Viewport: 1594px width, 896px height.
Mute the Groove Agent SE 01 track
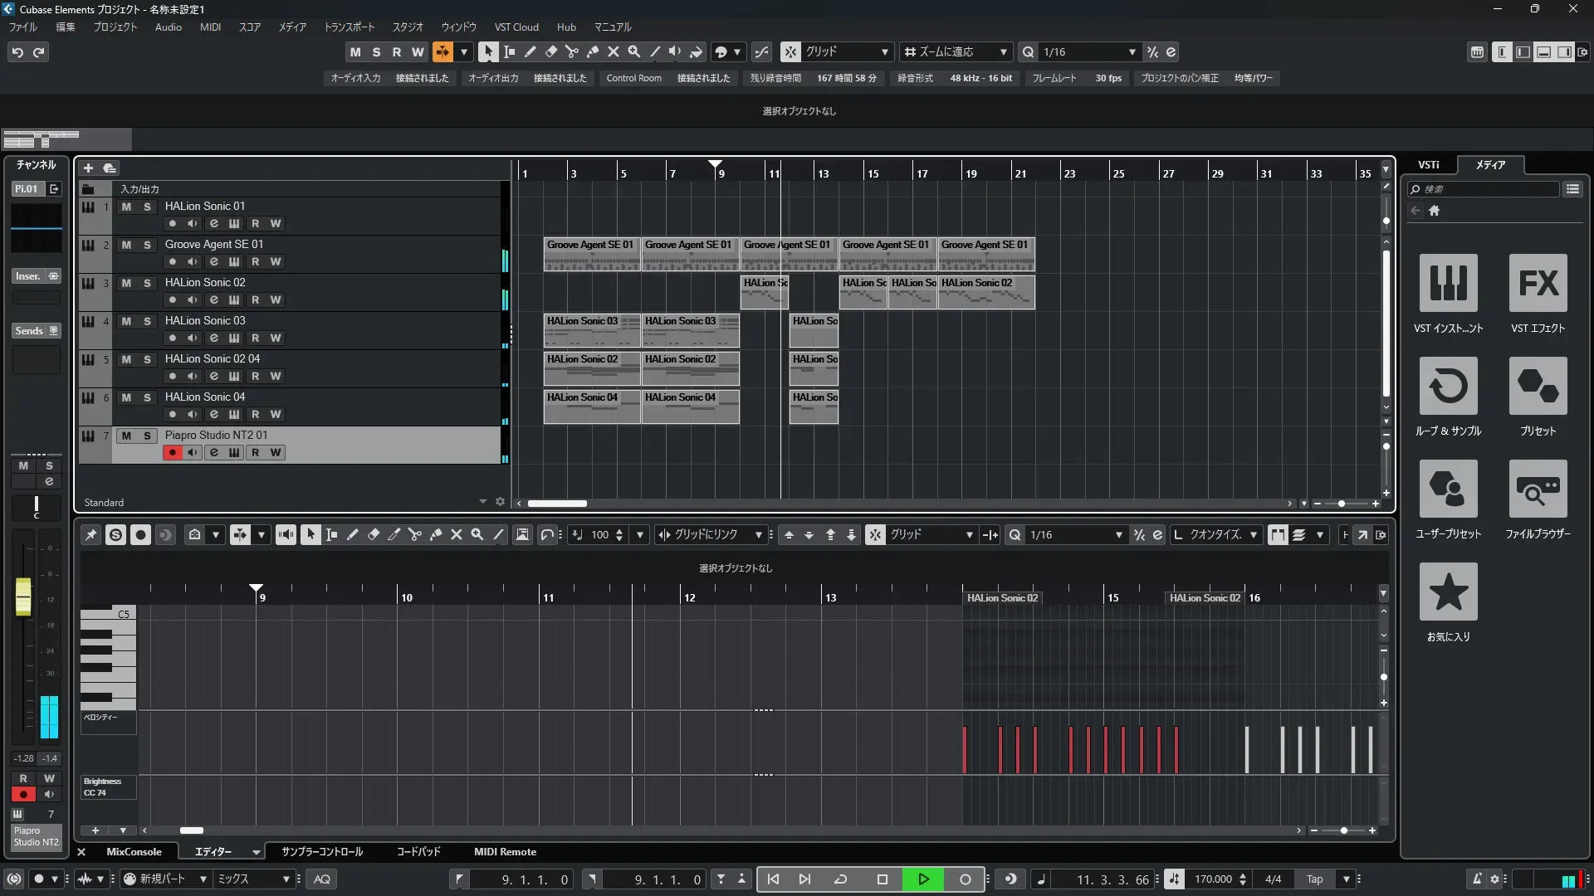(x=126, y=245)
